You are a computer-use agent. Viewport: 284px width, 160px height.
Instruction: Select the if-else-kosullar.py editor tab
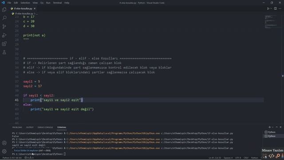coord(23,8)
